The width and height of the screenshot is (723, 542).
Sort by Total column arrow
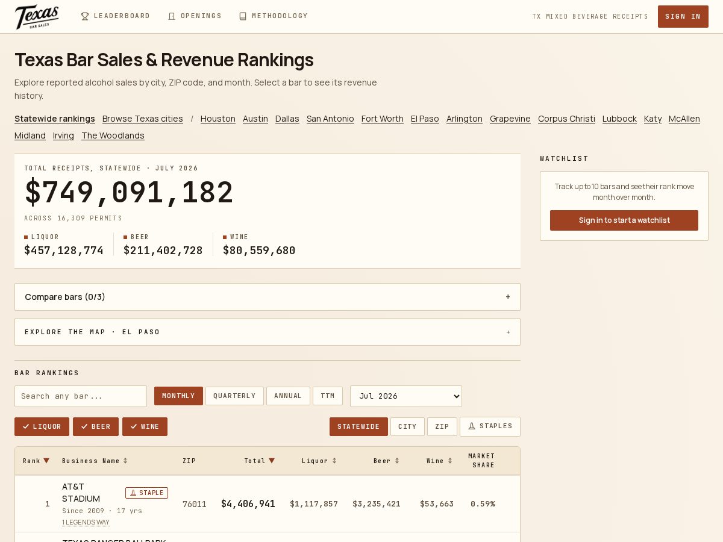pyautogui.click(x=272, y=461)
